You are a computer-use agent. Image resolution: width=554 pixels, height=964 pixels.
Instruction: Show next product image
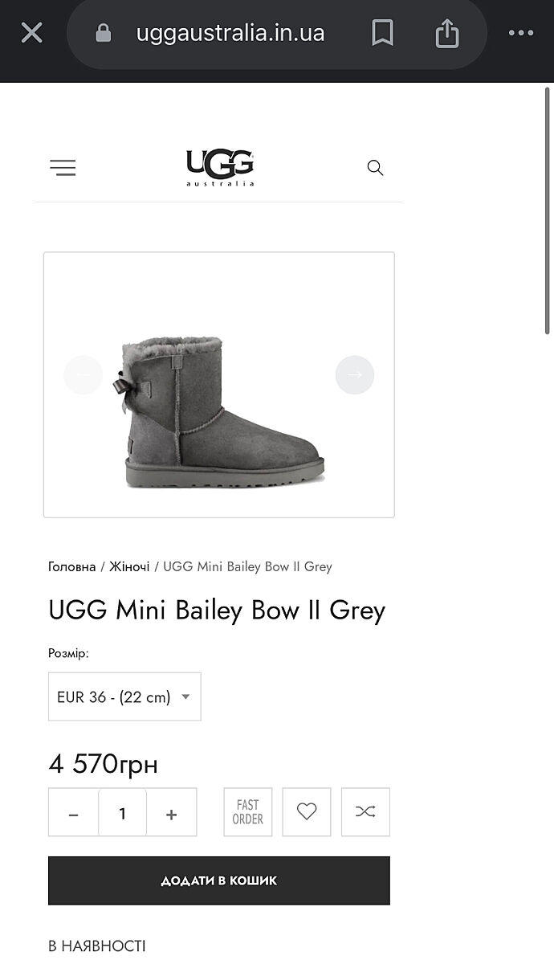(x=355, y=374)
